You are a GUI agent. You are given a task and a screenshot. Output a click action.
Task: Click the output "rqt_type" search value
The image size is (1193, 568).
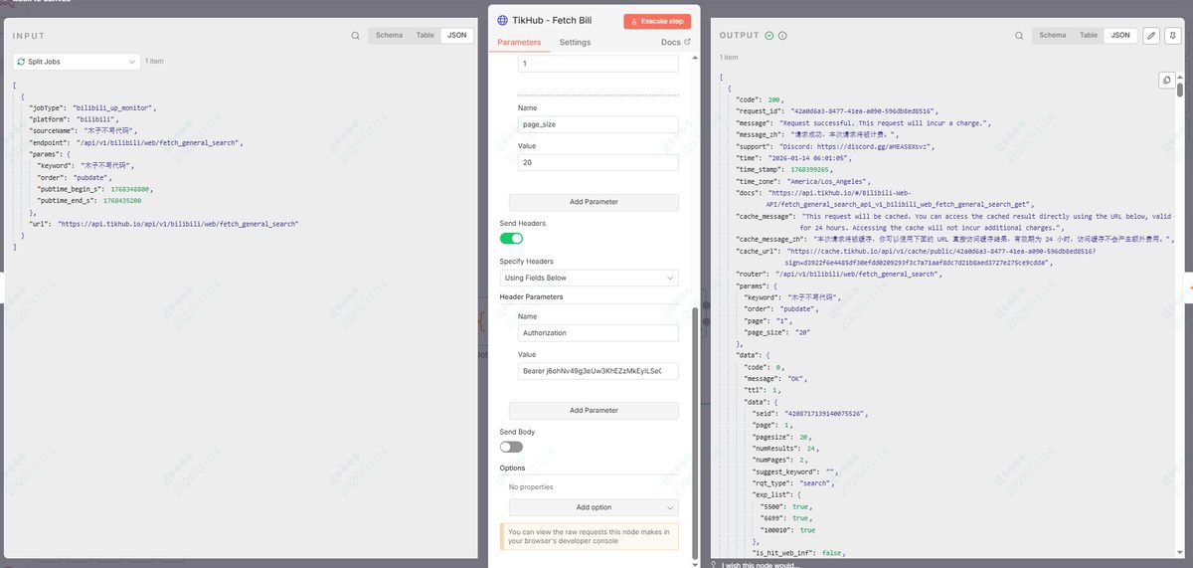click(x=814, y=482)
